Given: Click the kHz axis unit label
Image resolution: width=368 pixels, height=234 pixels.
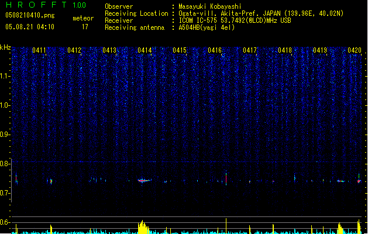Looking at the screenshot, I should pyautogui.click(x=5, y=47).
